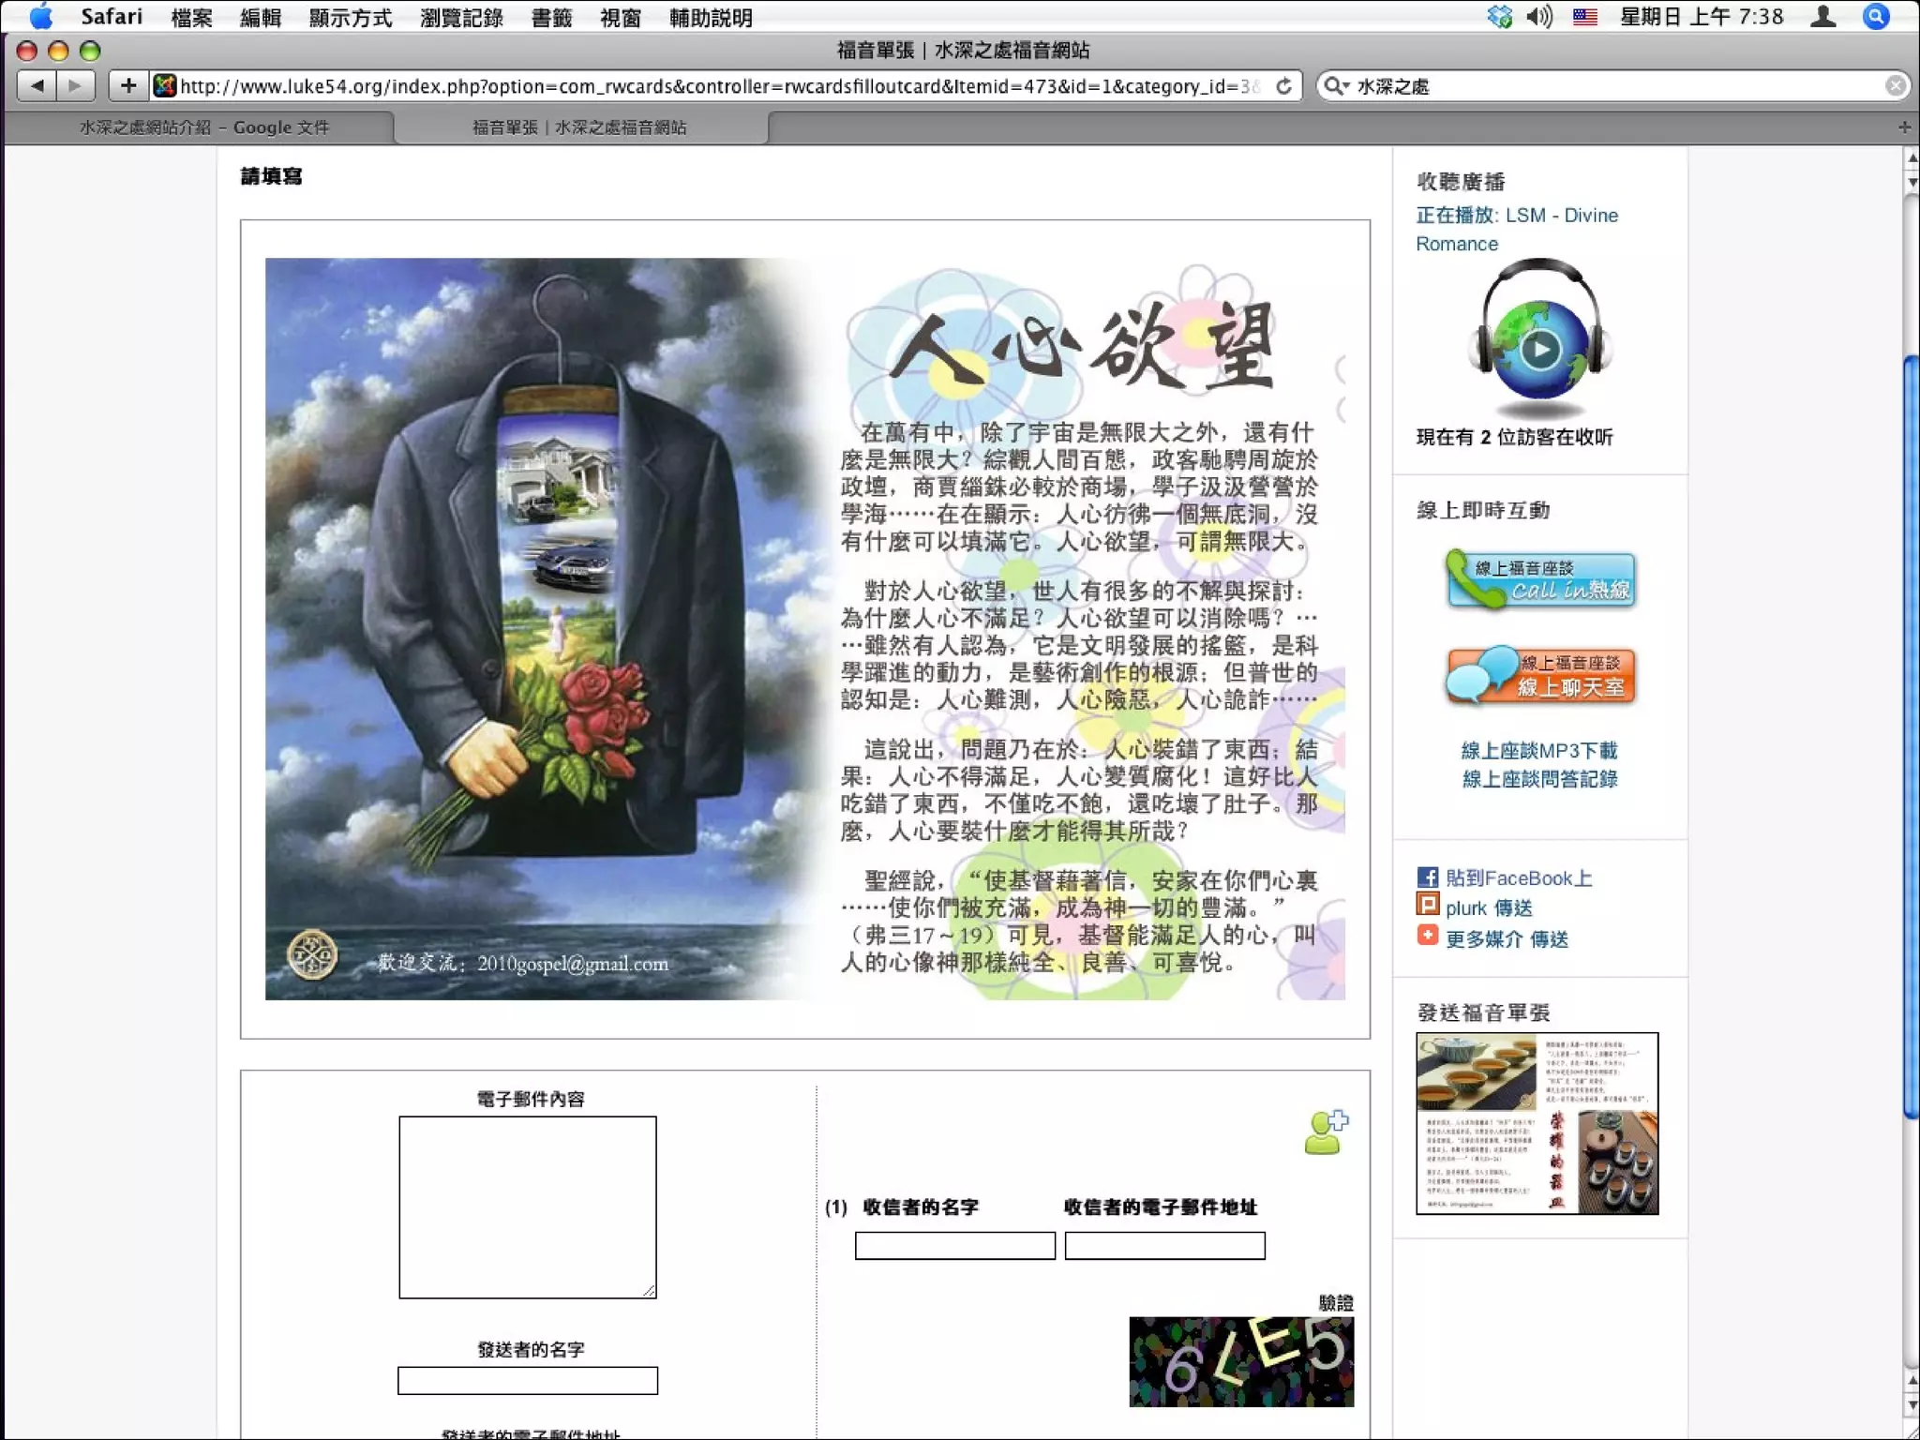
Task: Clear the search field text
Action: pos(1895,86)
